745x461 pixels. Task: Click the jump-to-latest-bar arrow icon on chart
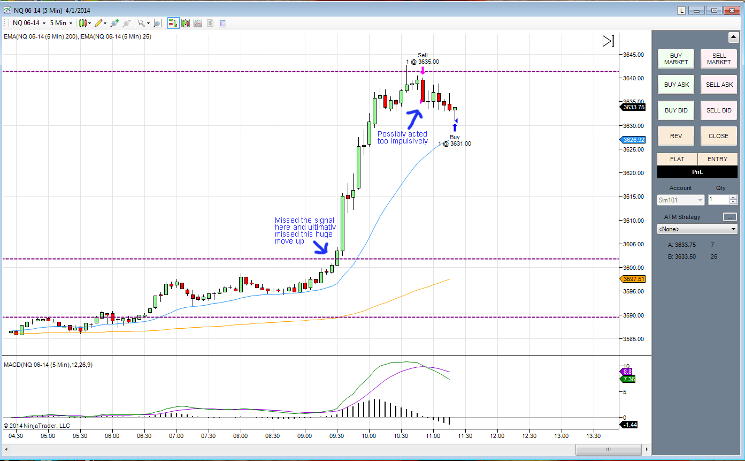pos(608,41)
